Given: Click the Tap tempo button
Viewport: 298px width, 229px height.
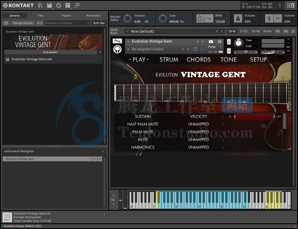Looking at the screenshot, I should pos(209,18).
